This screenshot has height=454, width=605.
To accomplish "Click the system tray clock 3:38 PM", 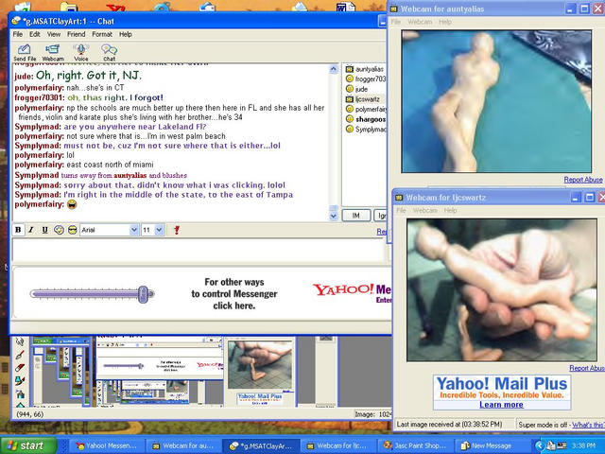I will pos(583,445).
